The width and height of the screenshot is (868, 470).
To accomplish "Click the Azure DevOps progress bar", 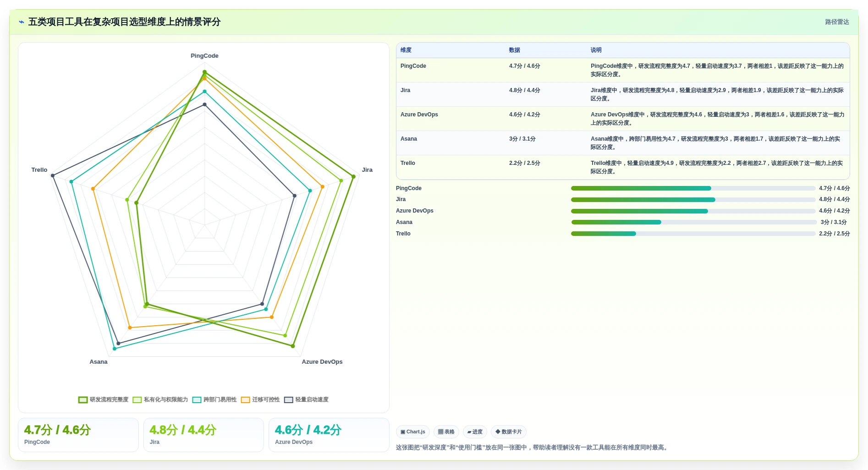I will point(693,211).
